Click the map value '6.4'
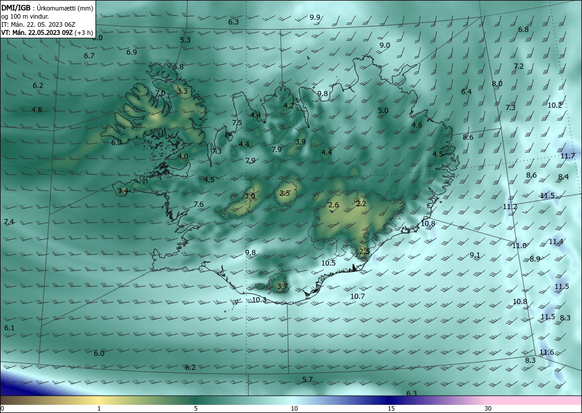Image resolution: width=582 pixels, height=413 pixels. click(x=466, y=91)
